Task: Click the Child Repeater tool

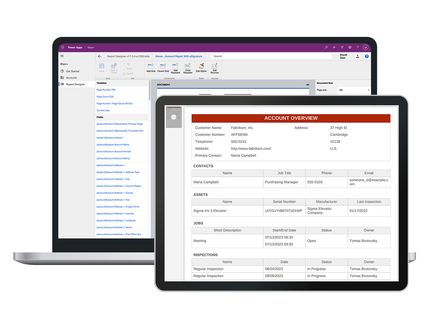Action: [188, 68]
